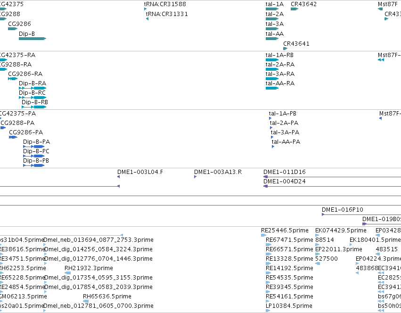
Task: Select the CR43642 gene feature
Action: tap(295, 9)
